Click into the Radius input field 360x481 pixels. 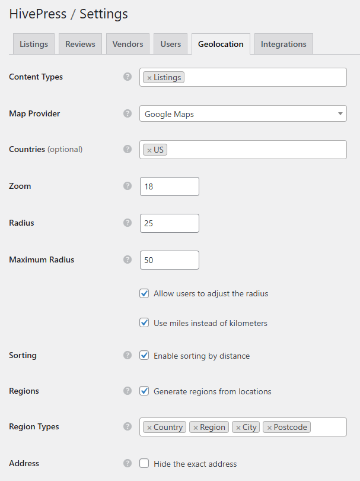pos(169,223)
